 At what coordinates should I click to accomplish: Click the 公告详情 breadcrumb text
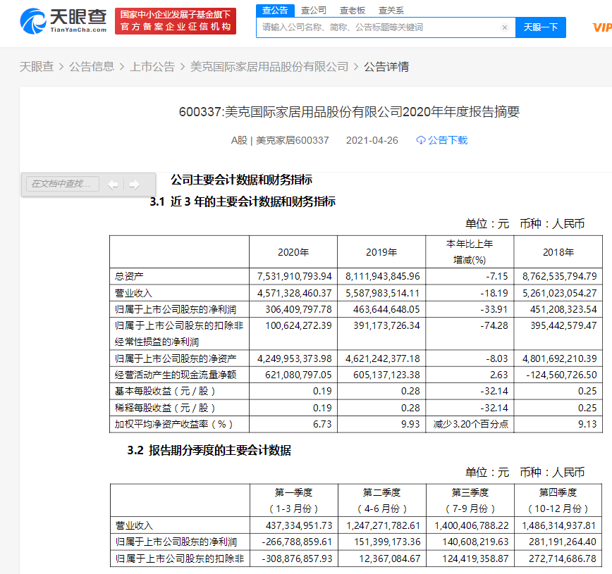(x=386, y=67)
